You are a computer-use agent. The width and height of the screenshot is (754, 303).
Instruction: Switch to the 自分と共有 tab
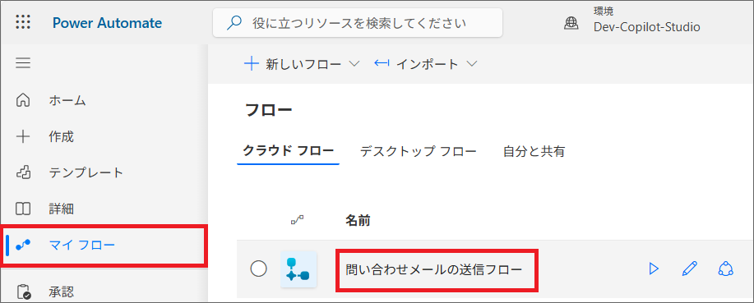(x=534, y=152)
